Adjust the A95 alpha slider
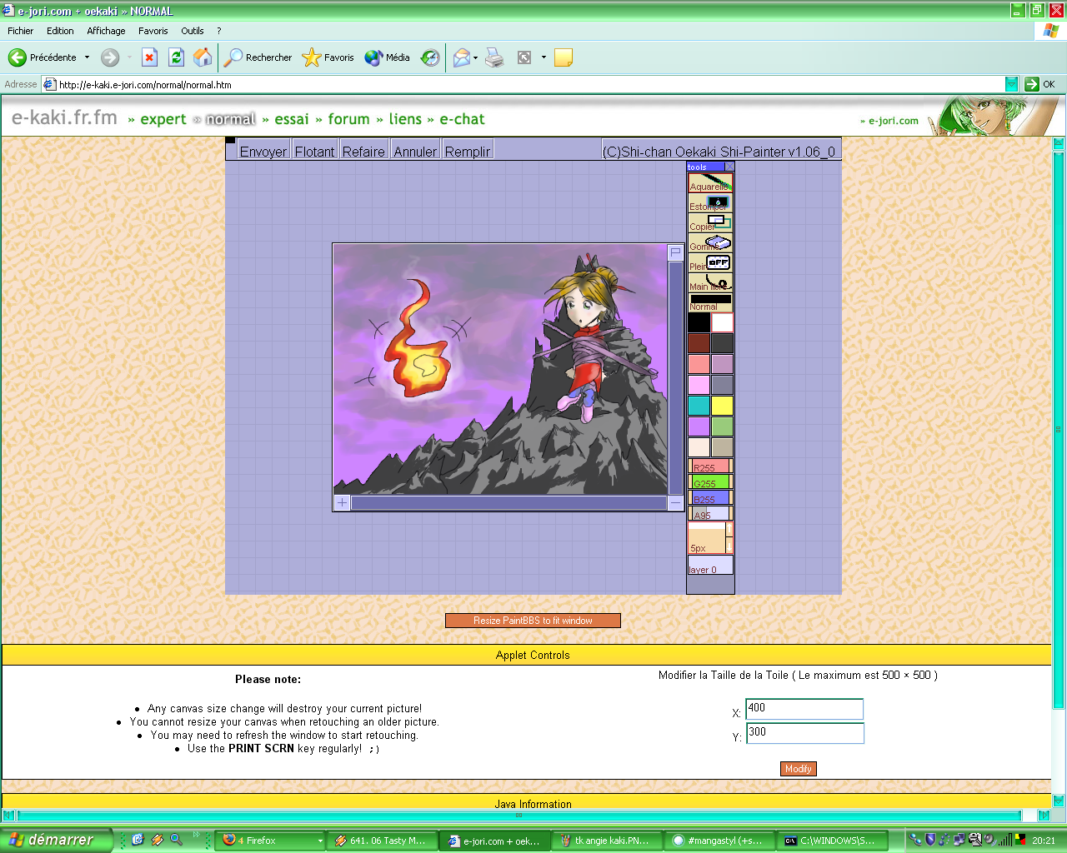This screenshot has width=1067, height=853. 710,514
